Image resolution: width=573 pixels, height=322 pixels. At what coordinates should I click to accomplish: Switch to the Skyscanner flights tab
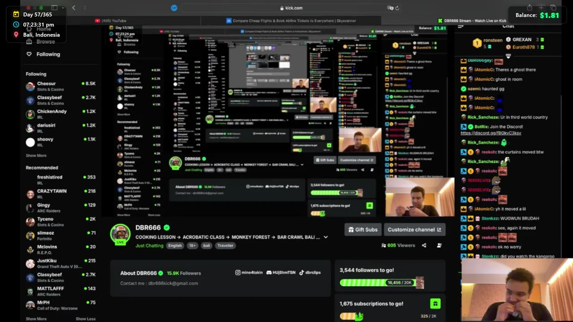click(x=291, y=21)
